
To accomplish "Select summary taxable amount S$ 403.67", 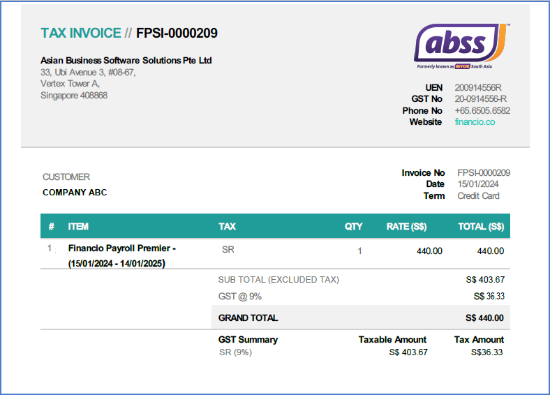I will coord(408,352).
